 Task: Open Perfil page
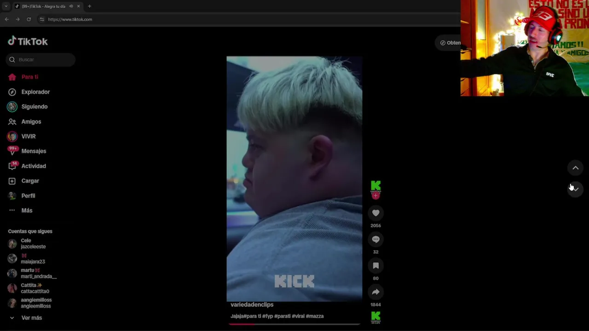click(28, 196)
